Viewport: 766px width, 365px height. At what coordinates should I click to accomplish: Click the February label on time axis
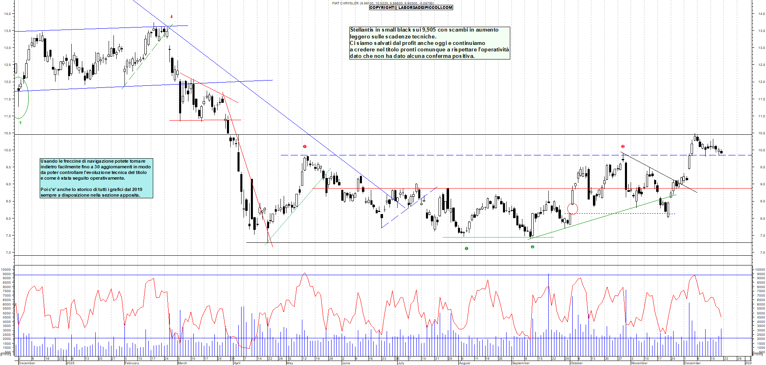click(132, 363)
